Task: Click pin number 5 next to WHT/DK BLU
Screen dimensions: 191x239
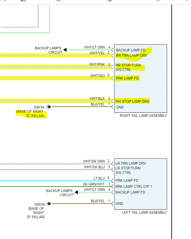Action: [x=109, y=167]
